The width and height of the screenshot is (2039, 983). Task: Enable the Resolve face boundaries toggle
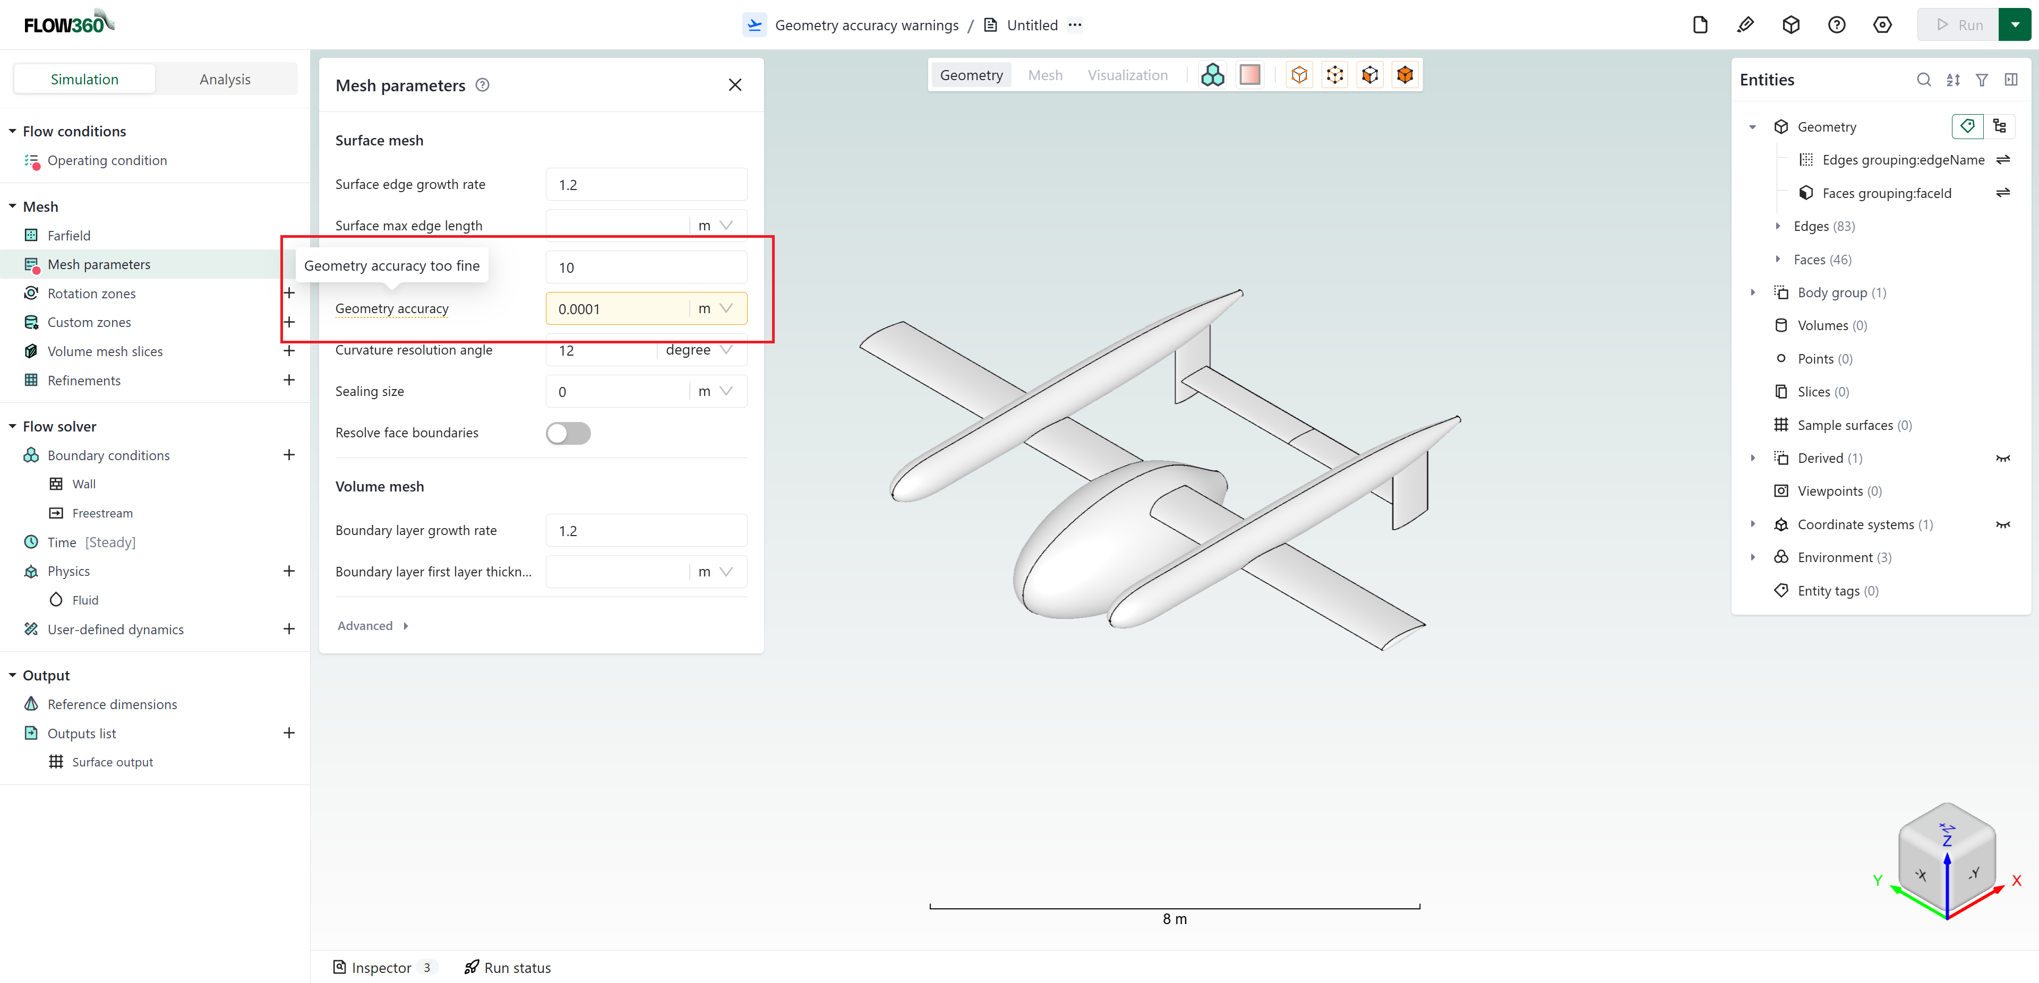pyautogui.click(x=568, y=433)
